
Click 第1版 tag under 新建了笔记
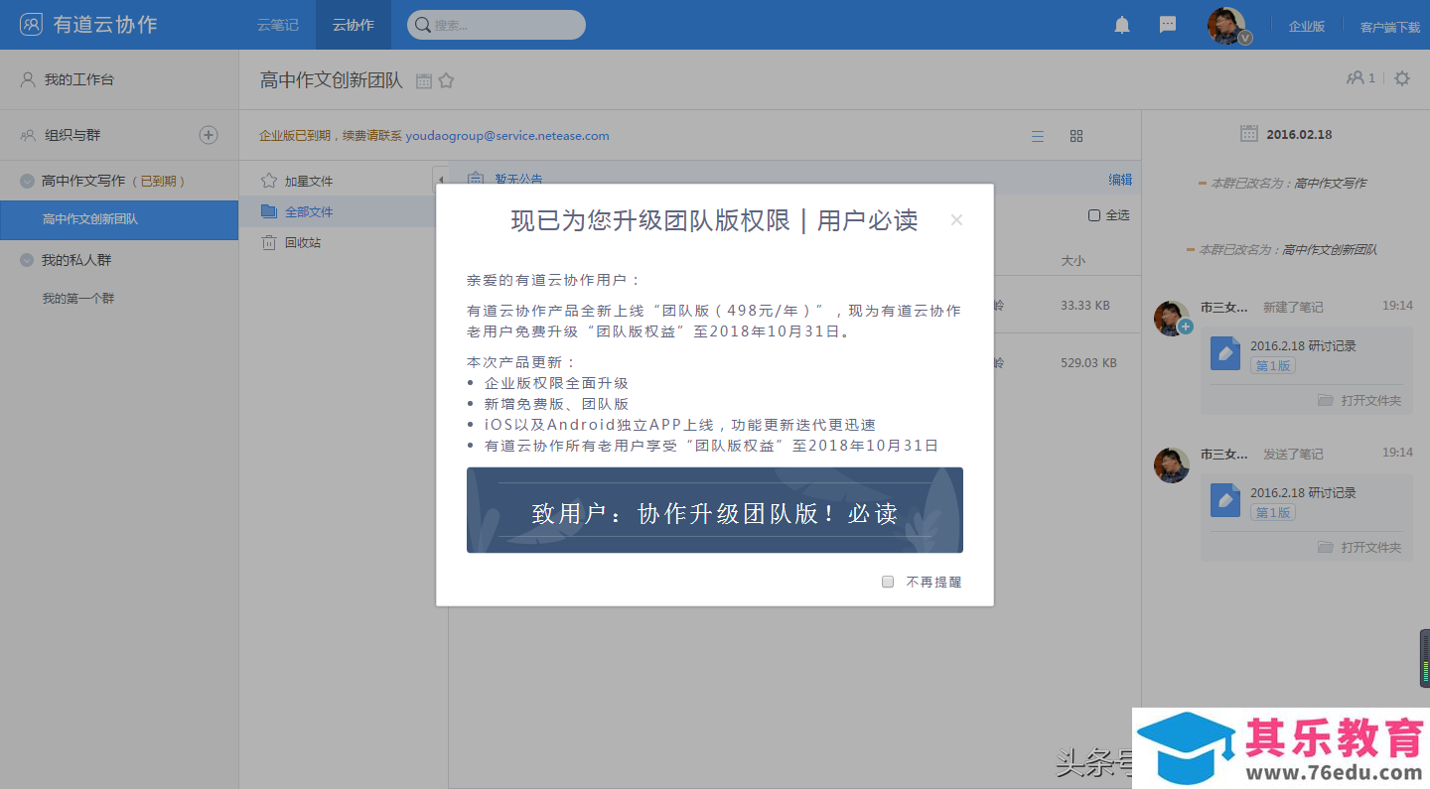(1273, 366)
